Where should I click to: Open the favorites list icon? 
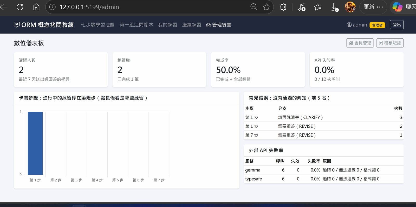click(317, 7)
